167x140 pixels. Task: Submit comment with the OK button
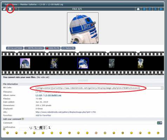tap(160, 123)
